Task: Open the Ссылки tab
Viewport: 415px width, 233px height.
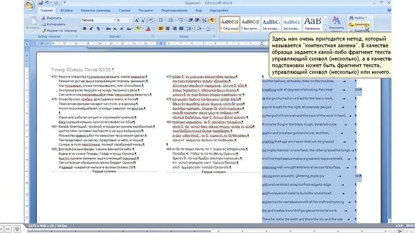Action: point(124,10)
